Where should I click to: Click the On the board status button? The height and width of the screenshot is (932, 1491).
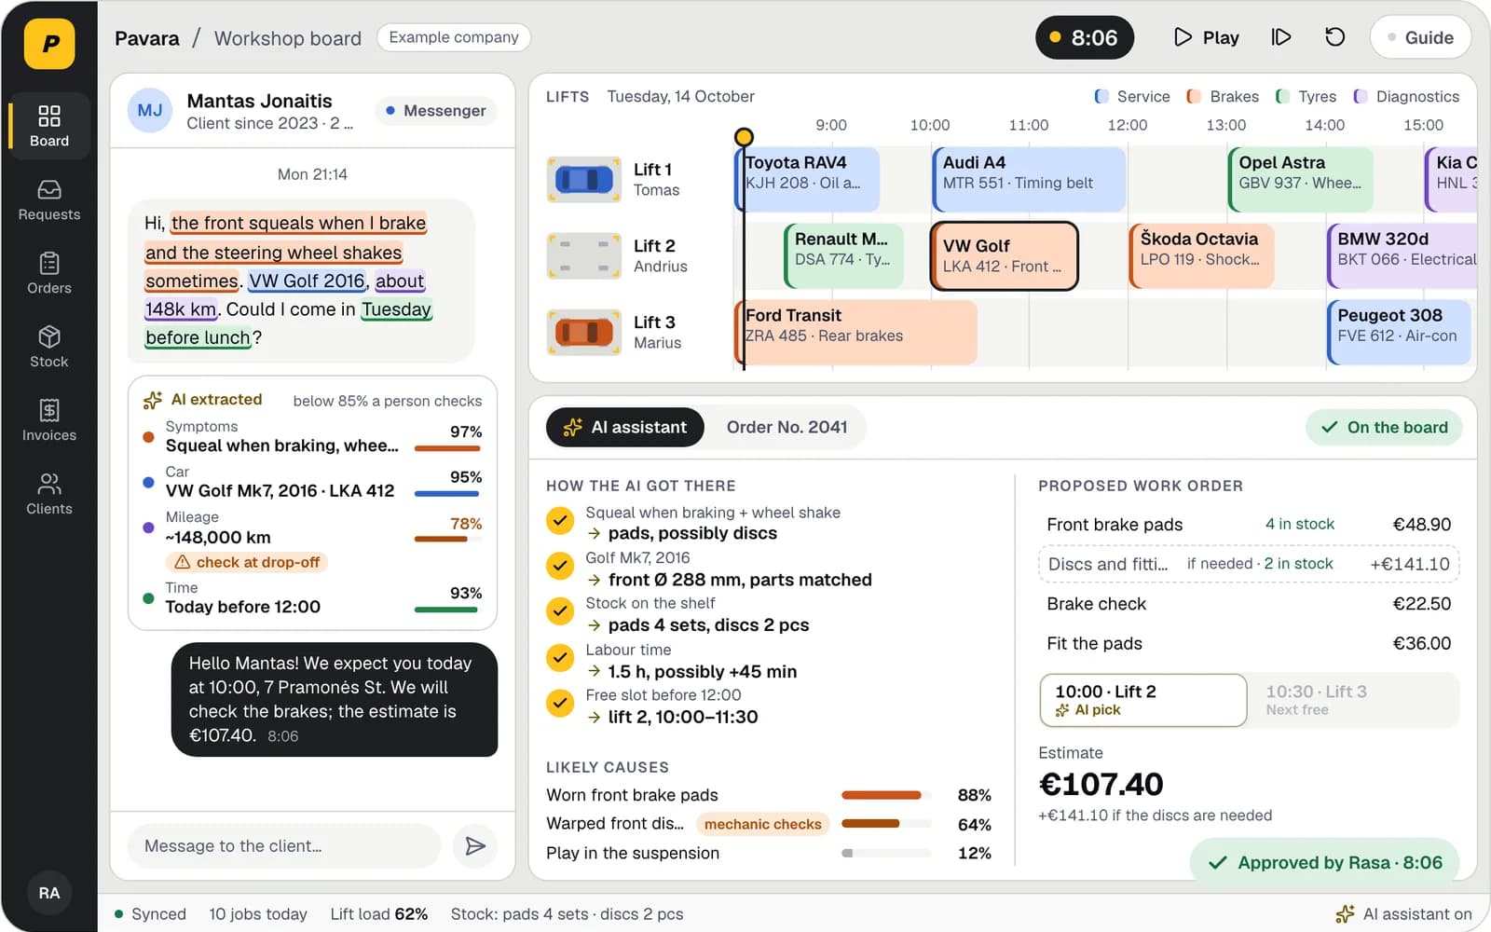pyautogui.click(x=1384, y=427)
